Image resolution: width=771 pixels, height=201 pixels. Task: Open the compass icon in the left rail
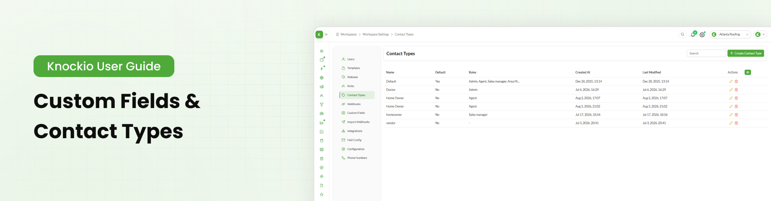pyautogui.click(x=321, y=167)
